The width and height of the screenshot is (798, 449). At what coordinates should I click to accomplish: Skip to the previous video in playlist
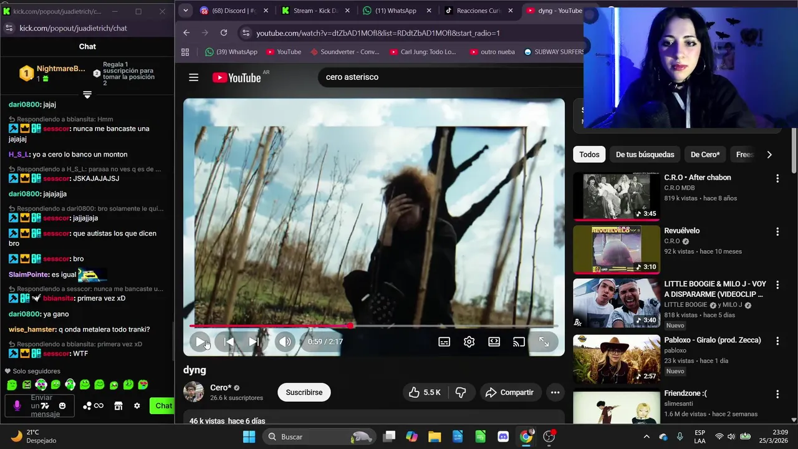point(229,342)
